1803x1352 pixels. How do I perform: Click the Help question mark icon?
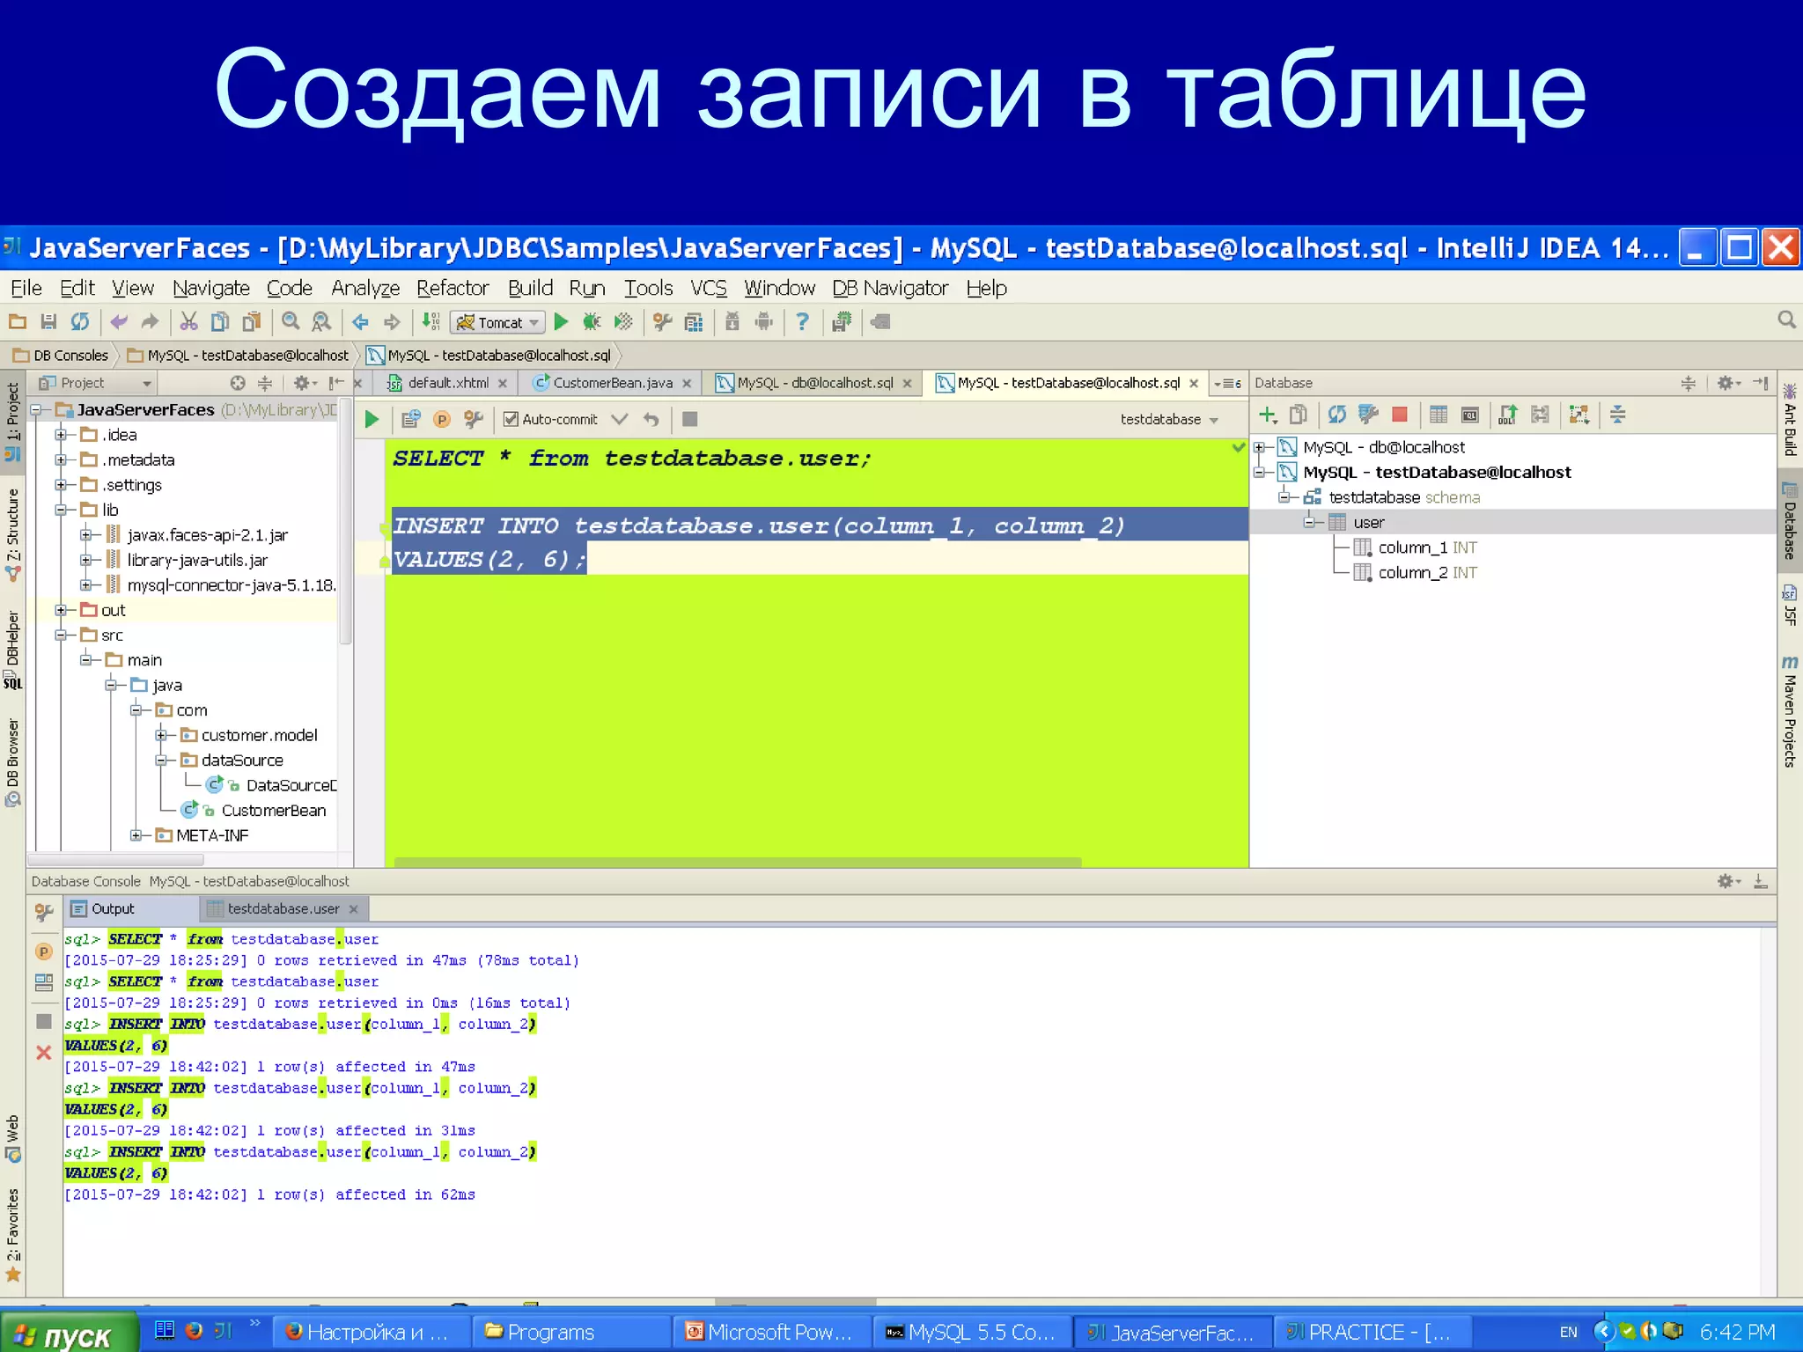coord(802,322)
